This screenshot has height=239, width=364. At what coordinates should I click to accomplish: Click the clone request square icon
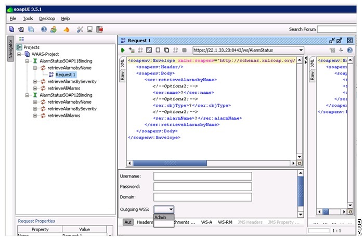pyautogui.click(x=166, y=50)
